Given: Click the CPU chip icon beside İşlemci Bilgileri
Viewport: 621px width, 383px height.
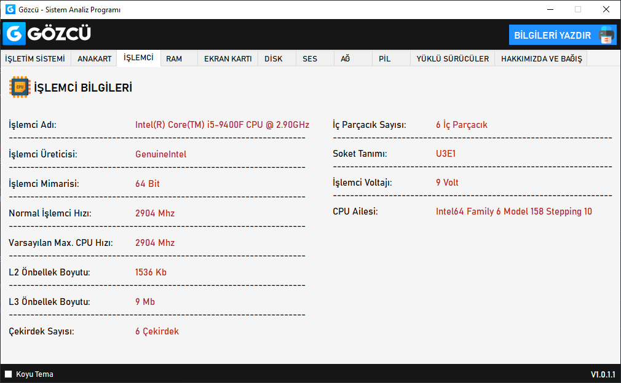Looking at the screenshot, I should tap(20, 87).
